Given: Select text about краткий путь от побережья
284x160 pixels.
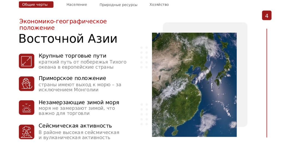Looking at the screenshot, I should pos(82,64).
